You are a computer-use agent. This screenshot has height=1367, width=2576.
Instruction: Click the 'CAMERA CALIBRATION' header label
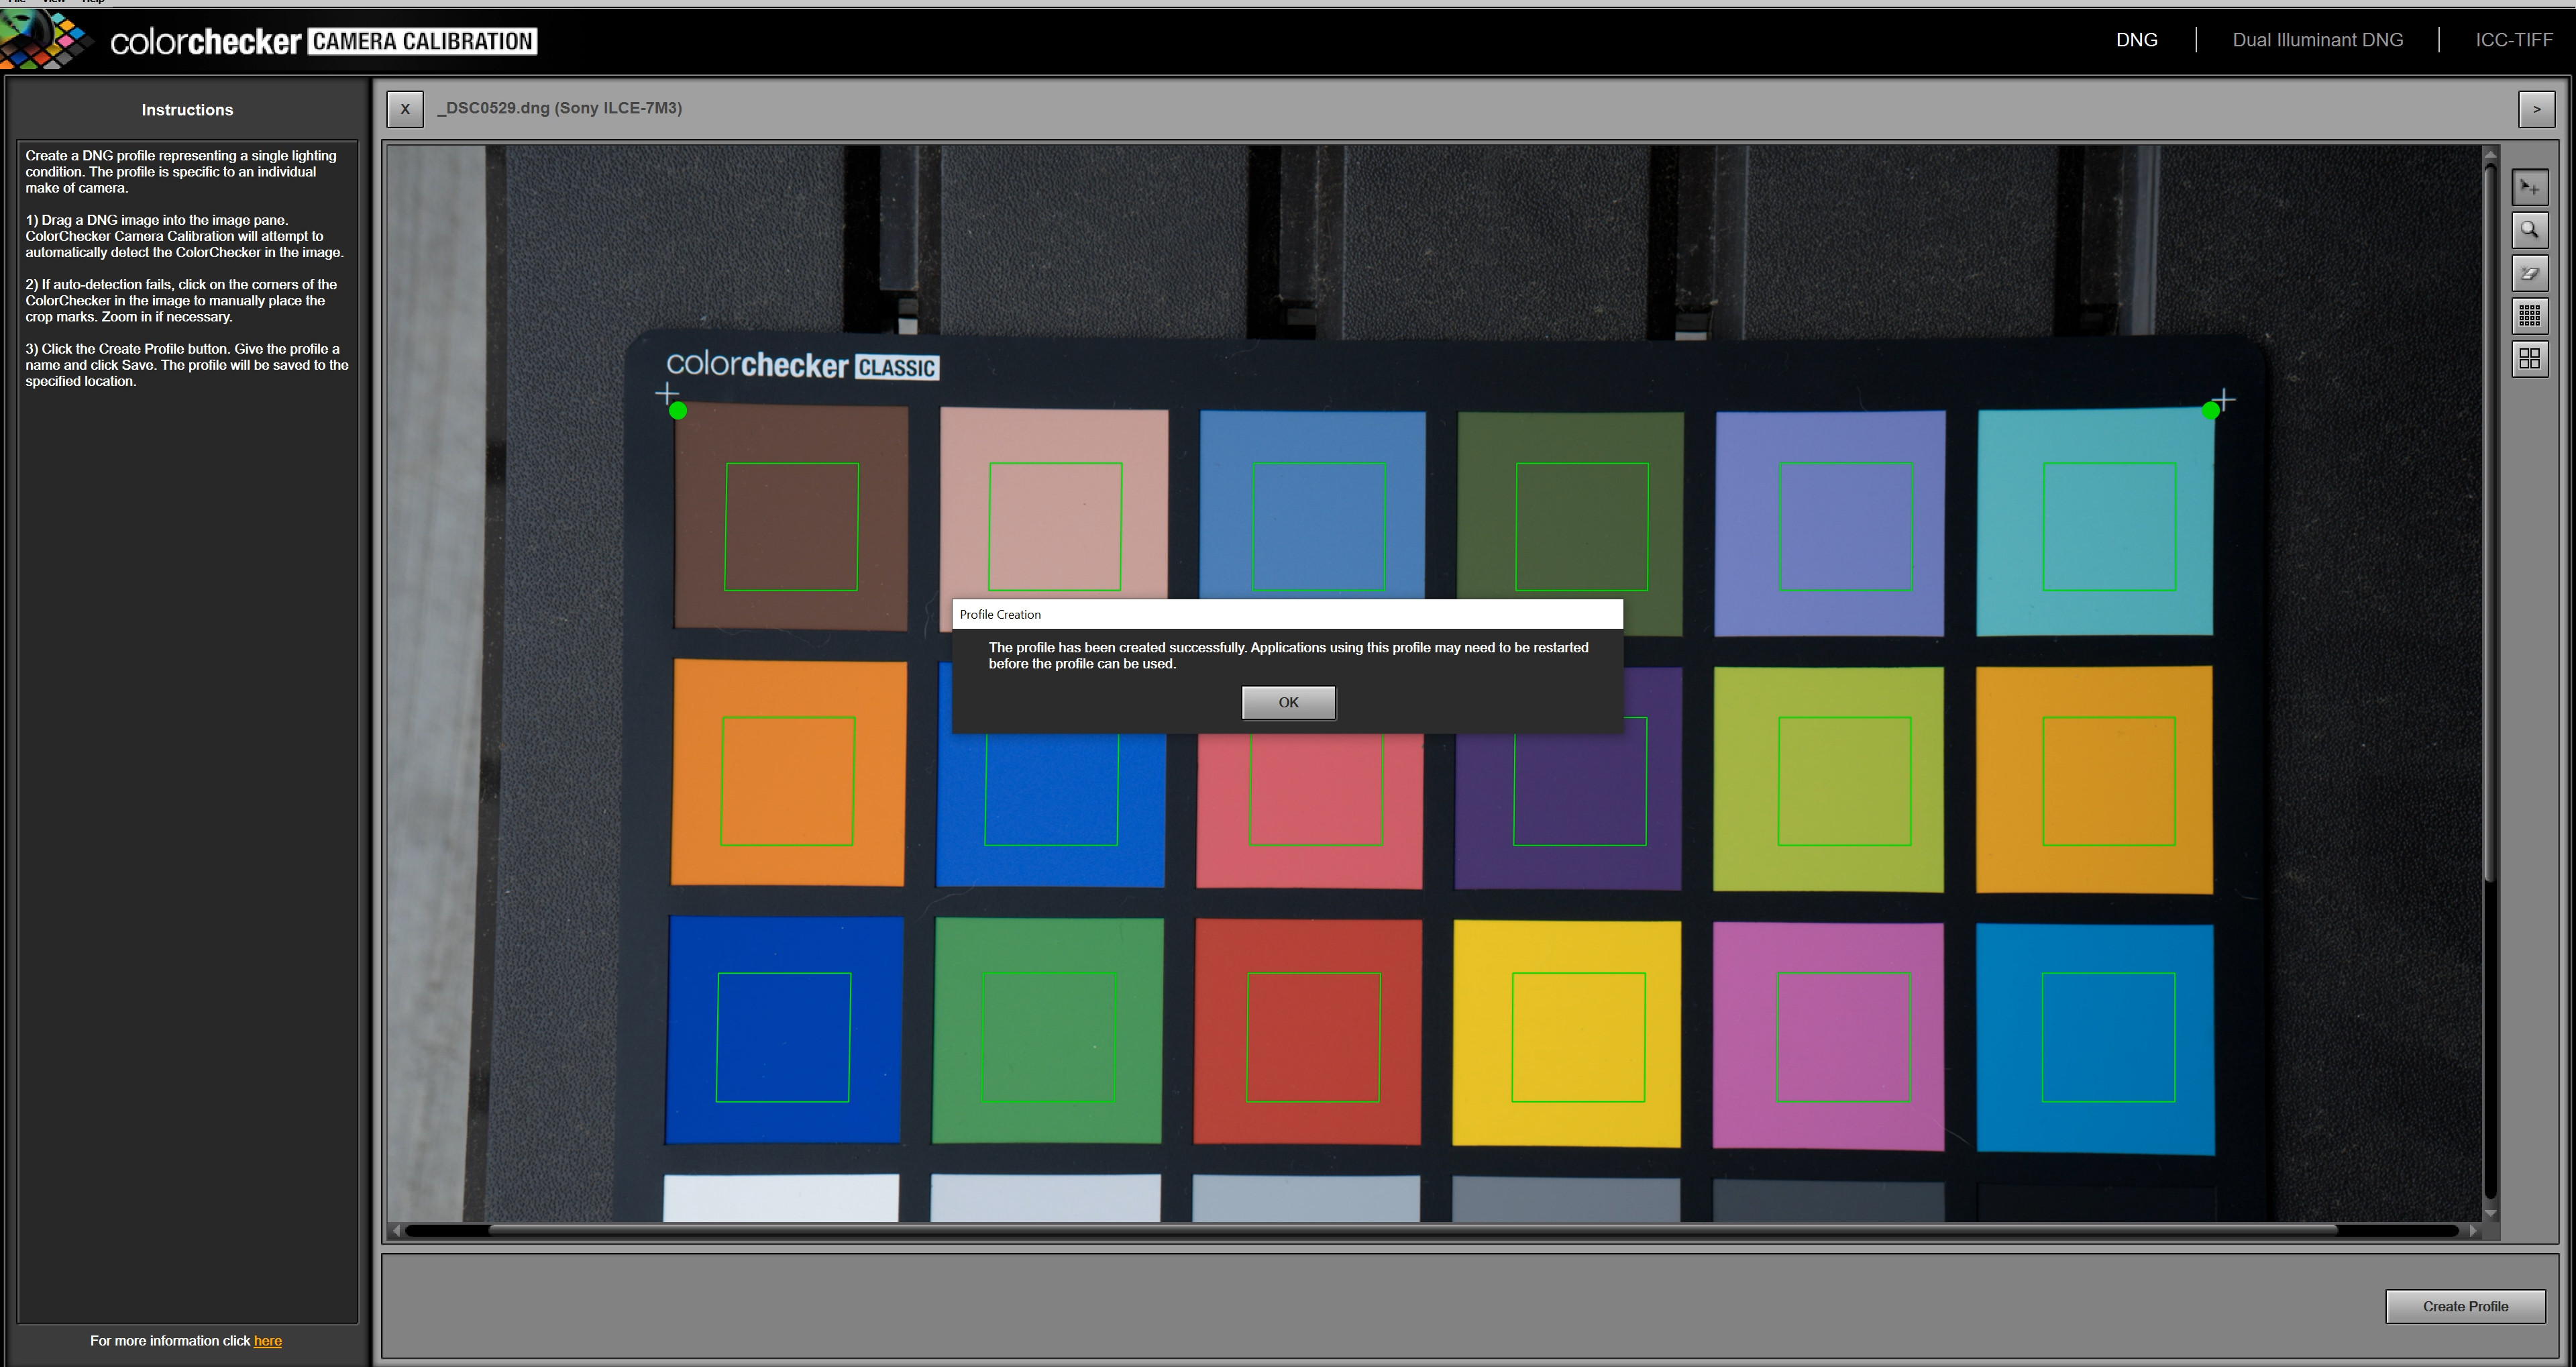coord(422,41)
